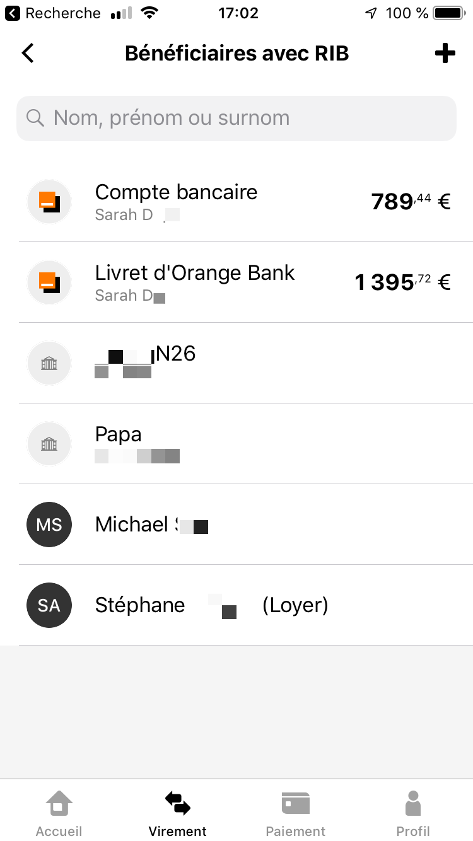Image resolution: width=473 pixels, height=841 pixels.
Task: Go to the Profil tab
Action: [413, 813]
